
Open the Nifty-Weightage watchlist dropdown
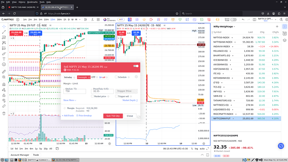[x=224, y=26]
